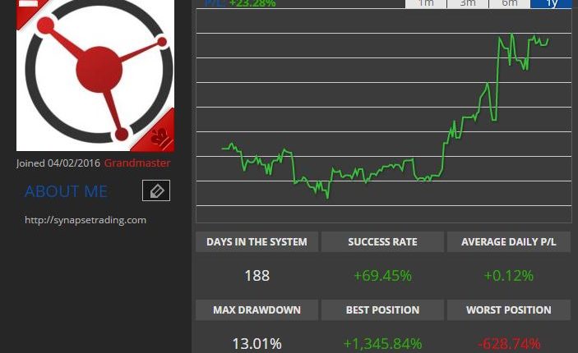Click the Max Drawdown header
Image resolution: width=578 pixels, height=353 pixels.
257,310
